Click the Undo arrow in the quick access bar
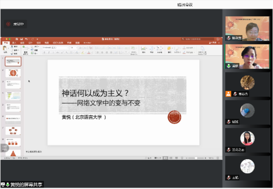Image resolution: width=273 pixels, height=189 pixels. coord(26,39)
